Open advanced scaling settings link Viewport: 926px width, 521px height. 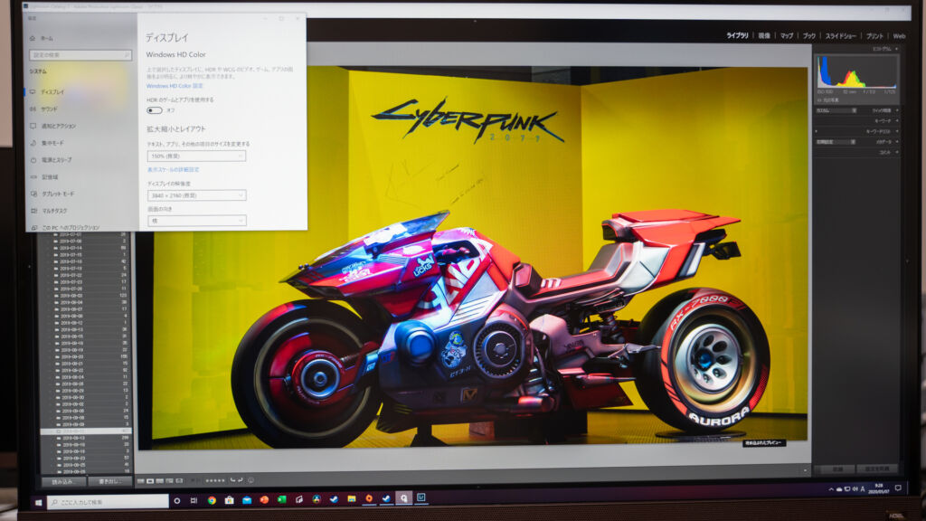point(173,170)
